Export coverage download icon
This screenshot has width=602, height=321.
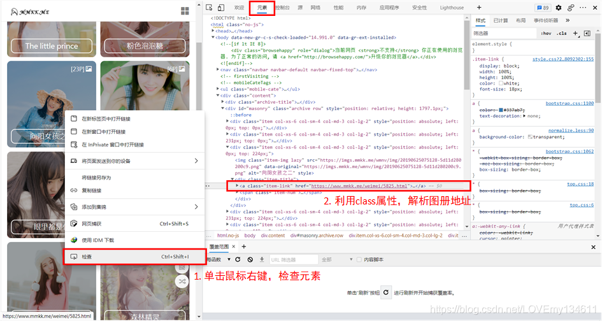tap(262, 260)
